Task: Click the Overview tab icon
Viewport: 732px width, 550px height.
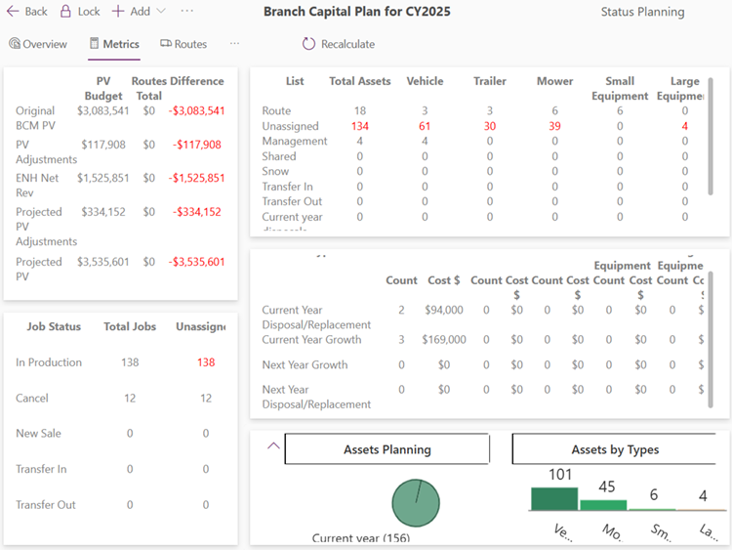Action: coord(15,43)
